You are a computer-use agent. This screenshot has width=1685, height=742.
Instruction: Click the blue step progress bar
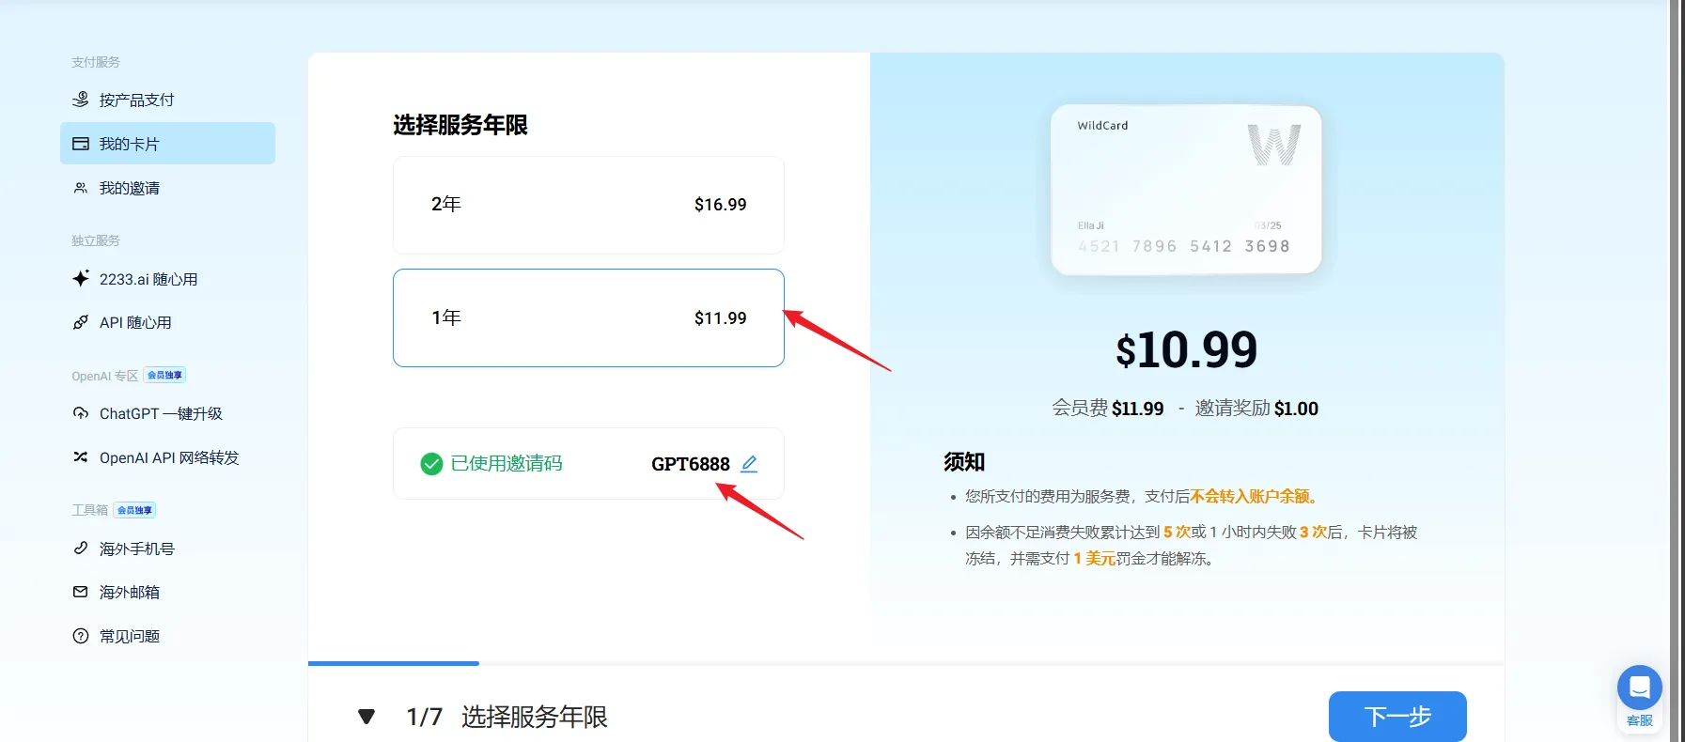coord(393,663)
